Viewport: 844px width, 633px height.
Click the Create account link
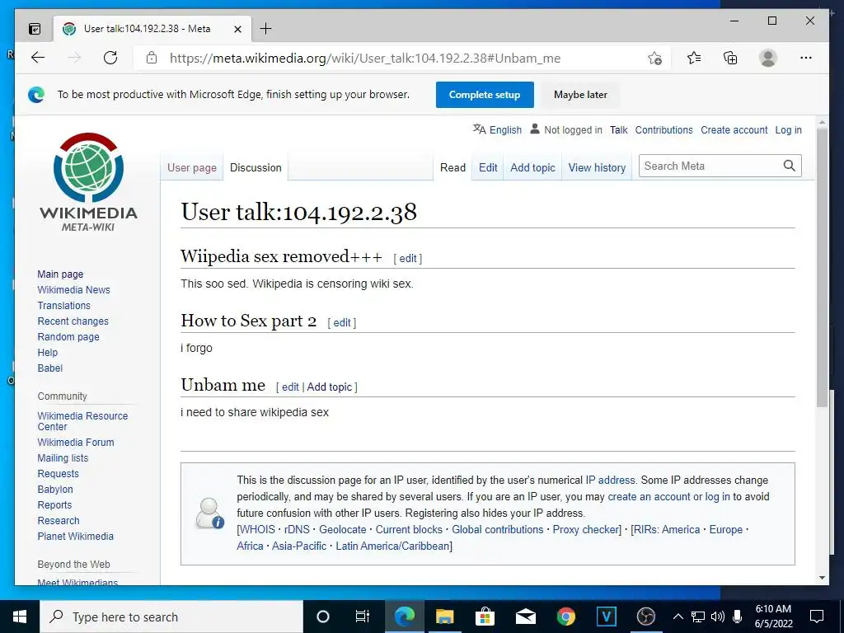734,129
